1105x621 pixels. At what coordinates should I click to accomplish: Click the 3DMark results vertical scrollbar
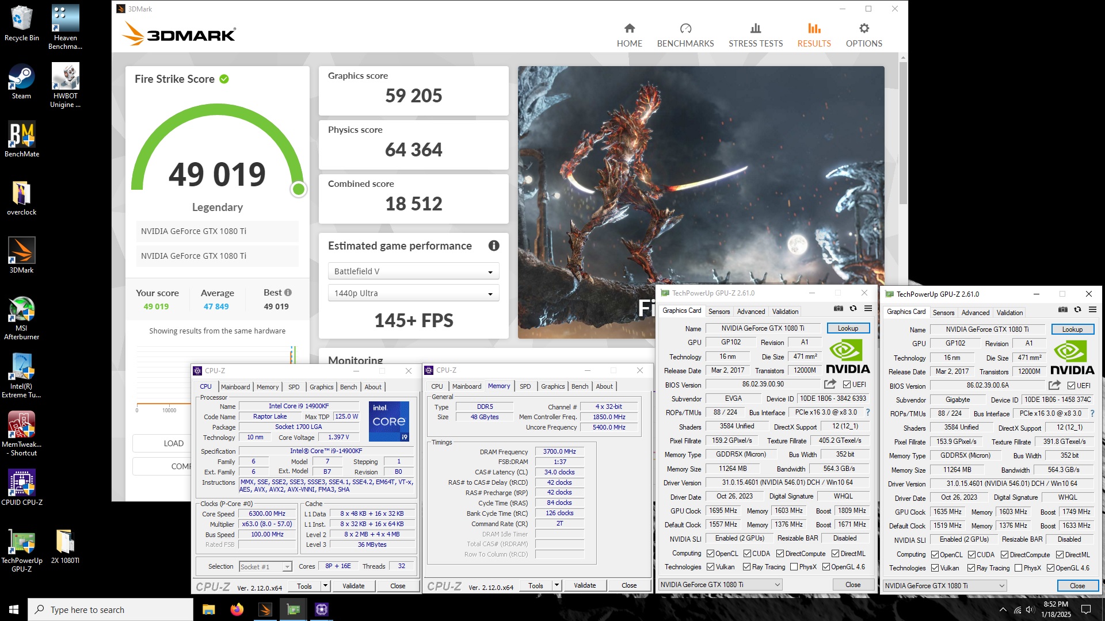(902, 132)
